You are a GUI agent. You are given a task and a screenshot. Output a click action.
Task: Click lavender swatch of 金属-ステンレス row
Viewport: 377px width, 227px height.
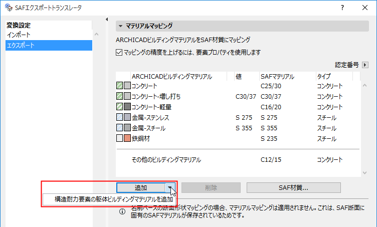(127, 117)
